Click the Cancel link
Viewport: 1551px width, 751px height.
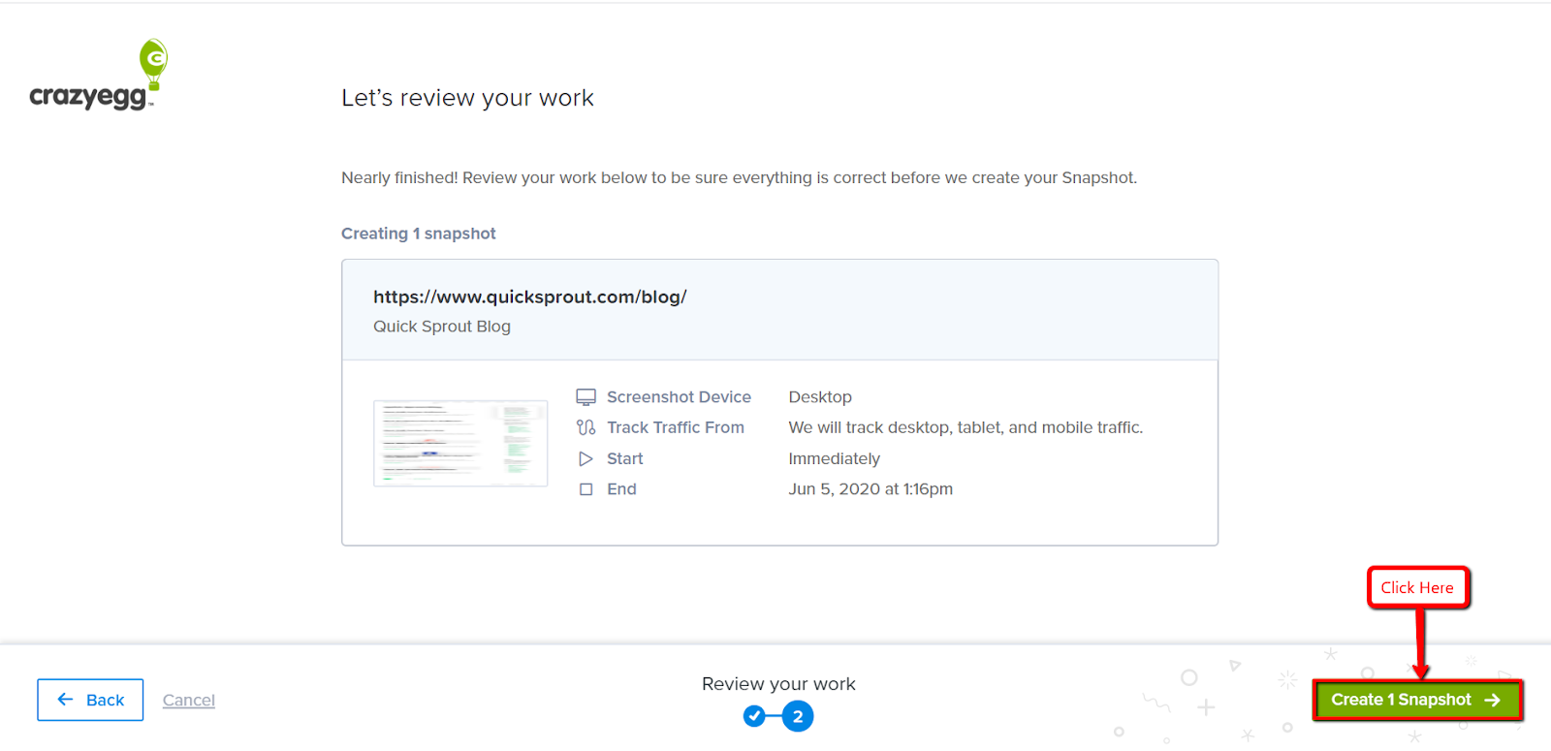click(x=189, y=700)
